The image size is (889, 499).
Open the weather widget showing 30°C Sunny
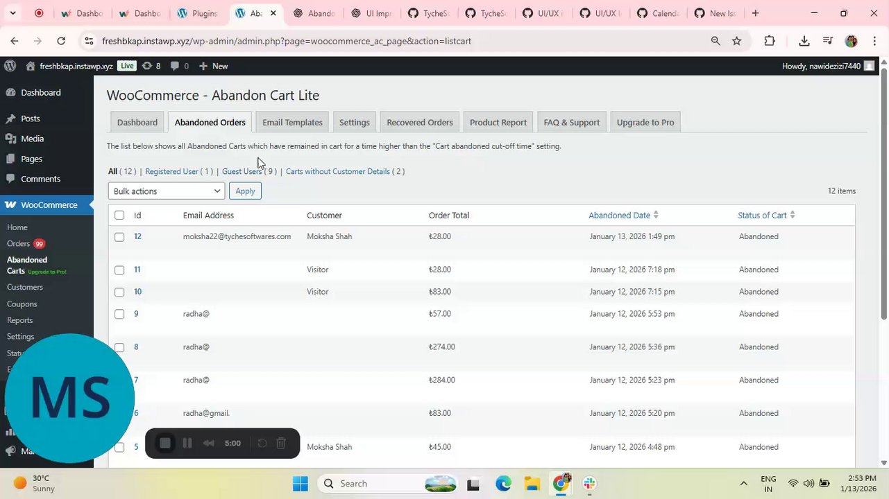[x=35, y=484]
